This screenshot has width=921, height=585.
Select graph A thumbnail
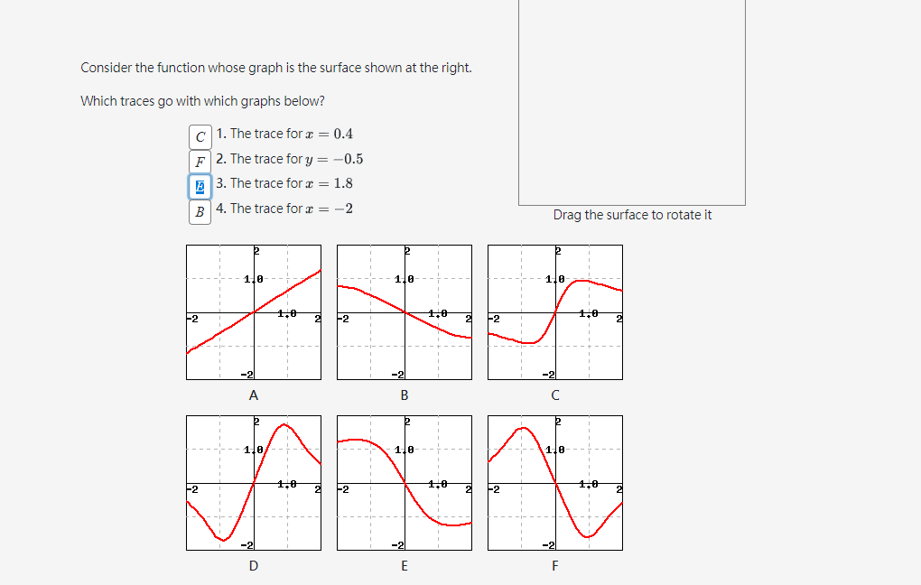[x=253, y=311]
